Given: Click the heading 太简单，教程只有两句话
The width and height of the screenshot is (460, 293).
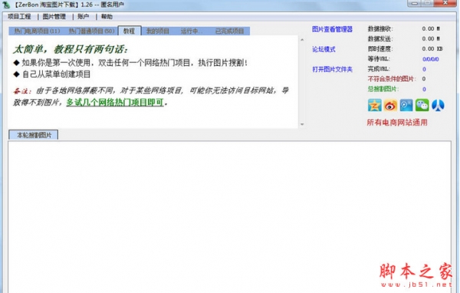Looking at the screenshot, I should pyautogui.click(x=71, y=49).
